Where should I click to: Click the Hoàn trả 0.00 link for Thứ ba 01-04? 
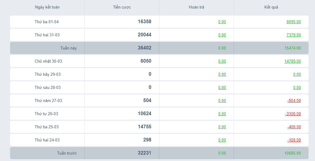tap(222, 22)
